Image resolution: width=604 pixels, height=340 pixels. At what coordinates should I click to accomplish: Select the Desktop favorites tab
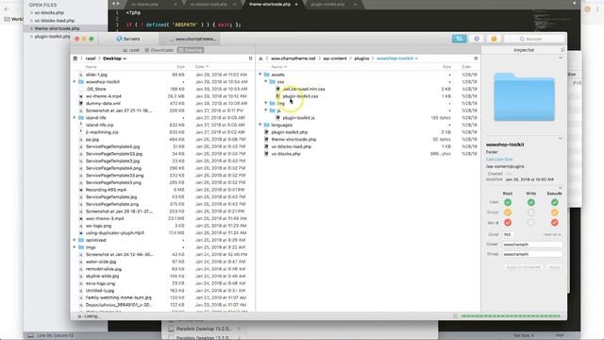pyautogui.click(x=191, y=50)
